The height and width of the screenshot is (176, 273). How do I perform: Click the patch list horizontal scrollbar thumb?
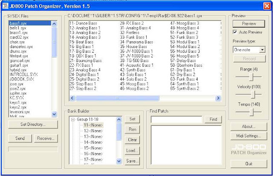[117, 98]
